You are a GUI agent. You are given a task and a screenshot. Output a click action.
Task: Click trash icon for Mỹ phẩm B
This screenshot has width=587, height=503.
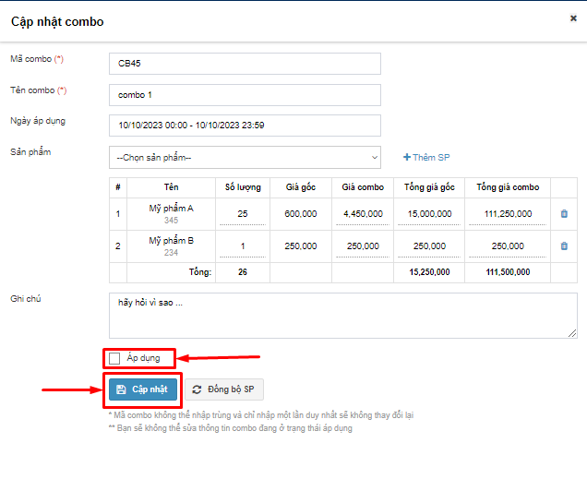564,246
